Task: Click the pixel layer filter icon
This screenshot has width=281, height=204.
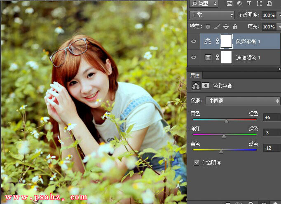Action: point(229,4)
